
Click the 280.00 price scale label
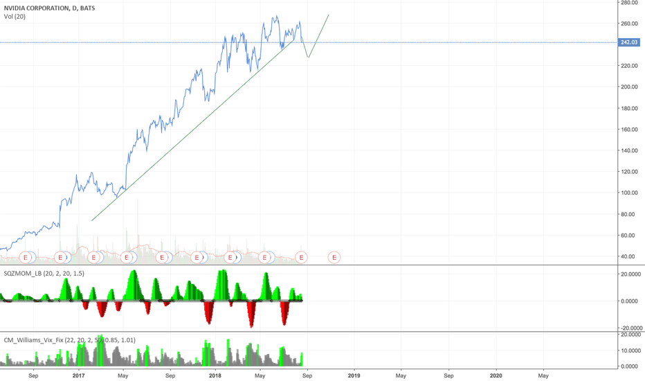point(629,3)
